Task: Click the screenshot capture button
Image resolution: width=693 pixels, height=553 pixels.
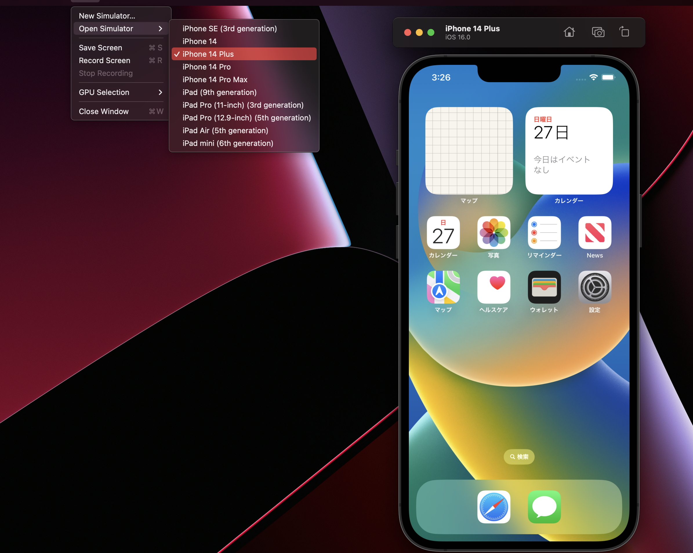Action: [598, 32]
